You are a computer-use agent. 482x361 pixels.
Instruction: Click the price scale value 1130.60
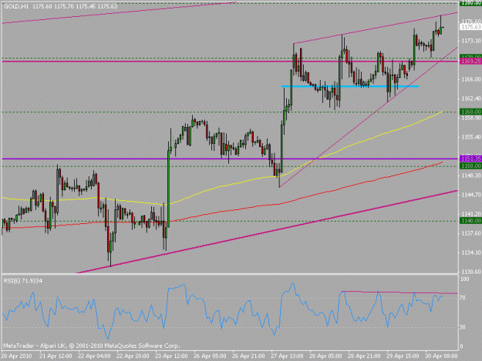pos(471,272)
